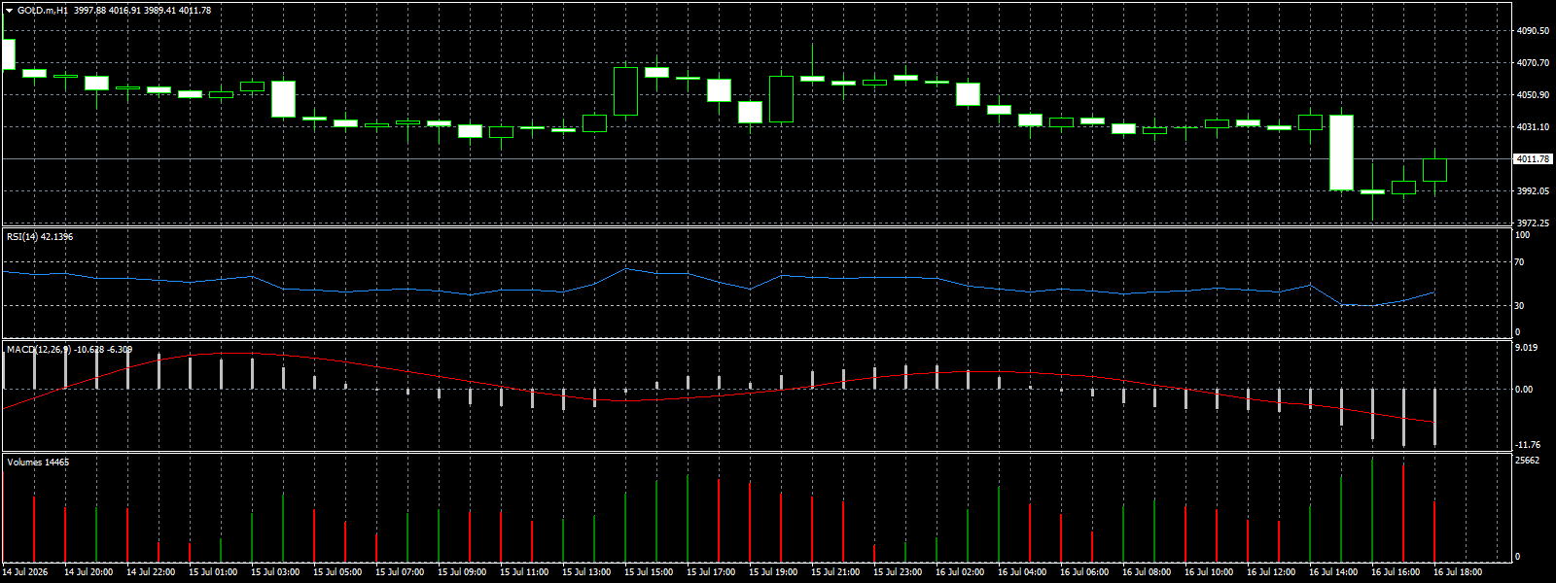This screenshot has width=1556, height=583.
Task: Click the 15 Jul 15:00 time label
Action: [649, 572]
